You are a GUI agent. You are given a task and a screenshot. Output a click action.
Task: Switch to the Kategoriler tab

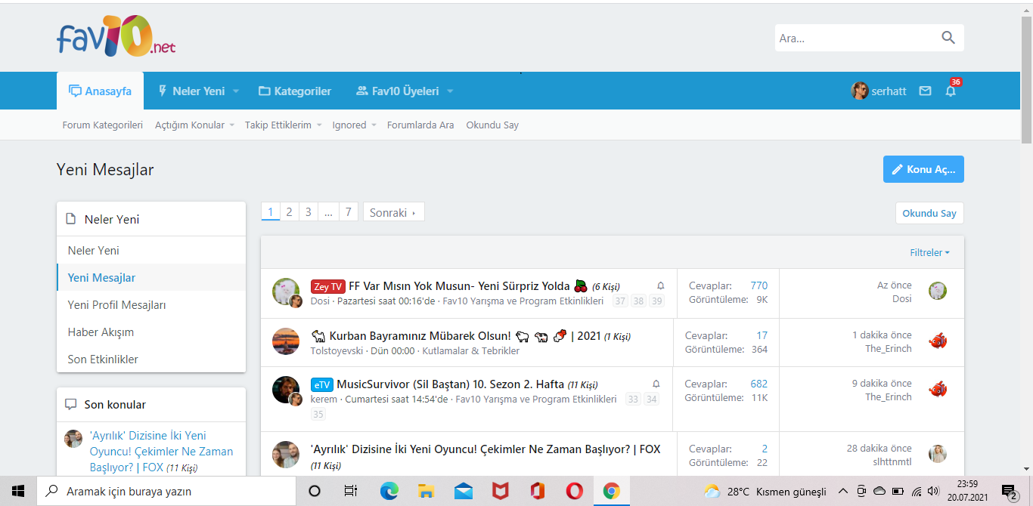(295, 91)
